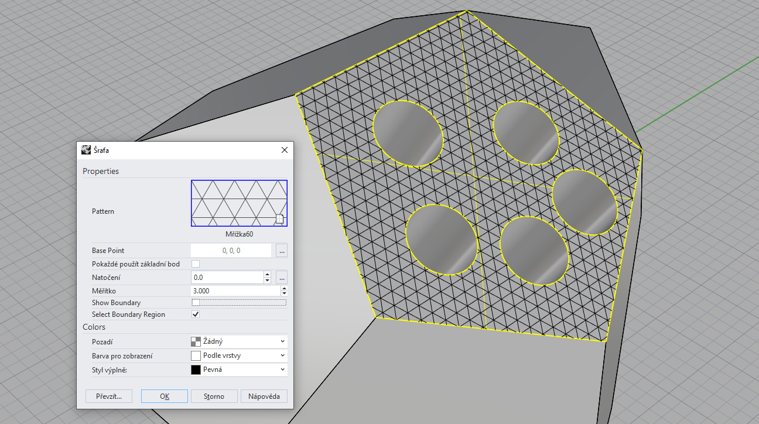The image size is (759, 424).
Task: Enable the "Pokaždé použít základní bod" checkbox
Action: [x=196, y=264]
